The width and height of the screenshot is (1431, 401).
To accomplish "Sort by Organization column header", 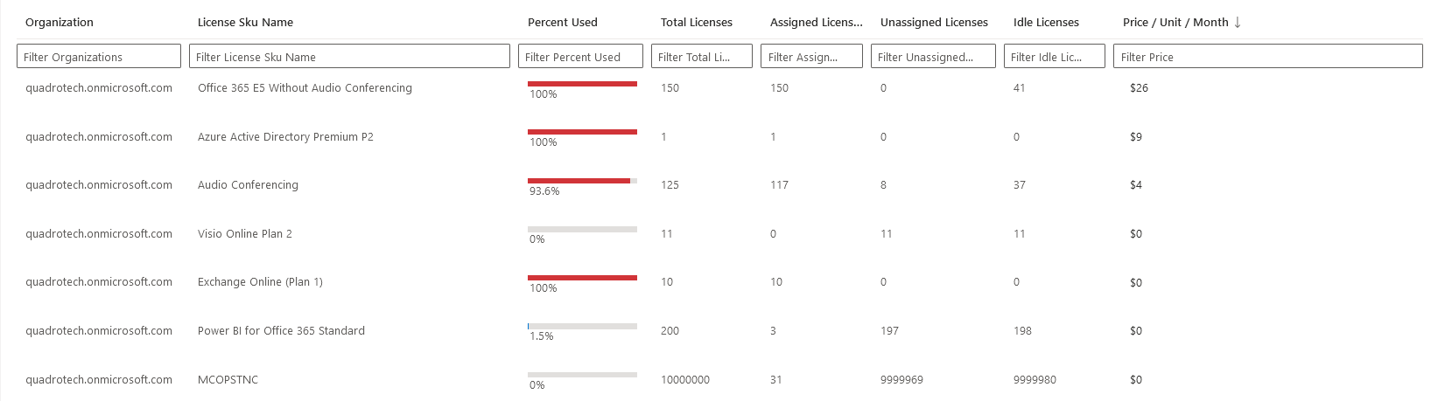I will click(60, 23).
